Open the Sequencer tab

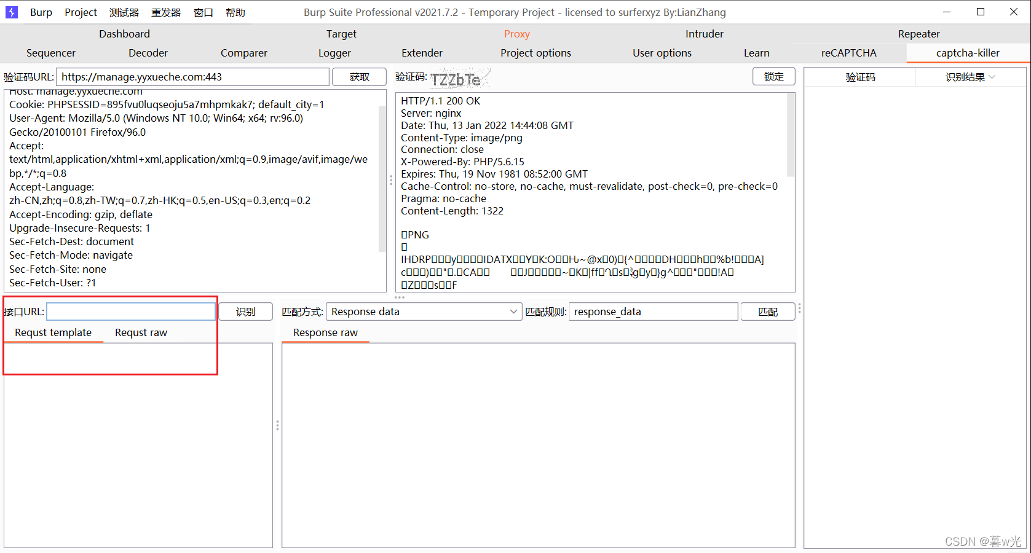tap(51, 53)
